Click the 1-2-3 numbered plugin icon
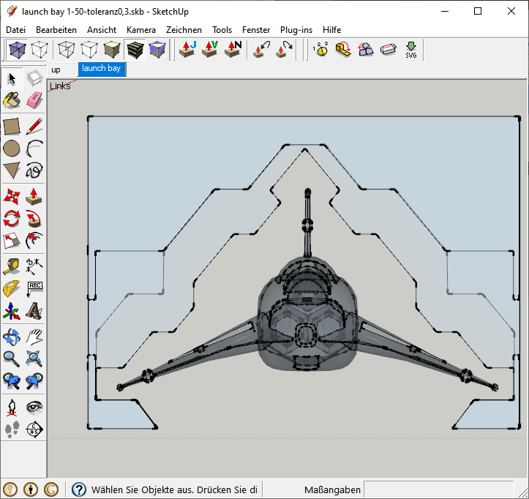Screen dimensions: 529x499 (320, 50)
